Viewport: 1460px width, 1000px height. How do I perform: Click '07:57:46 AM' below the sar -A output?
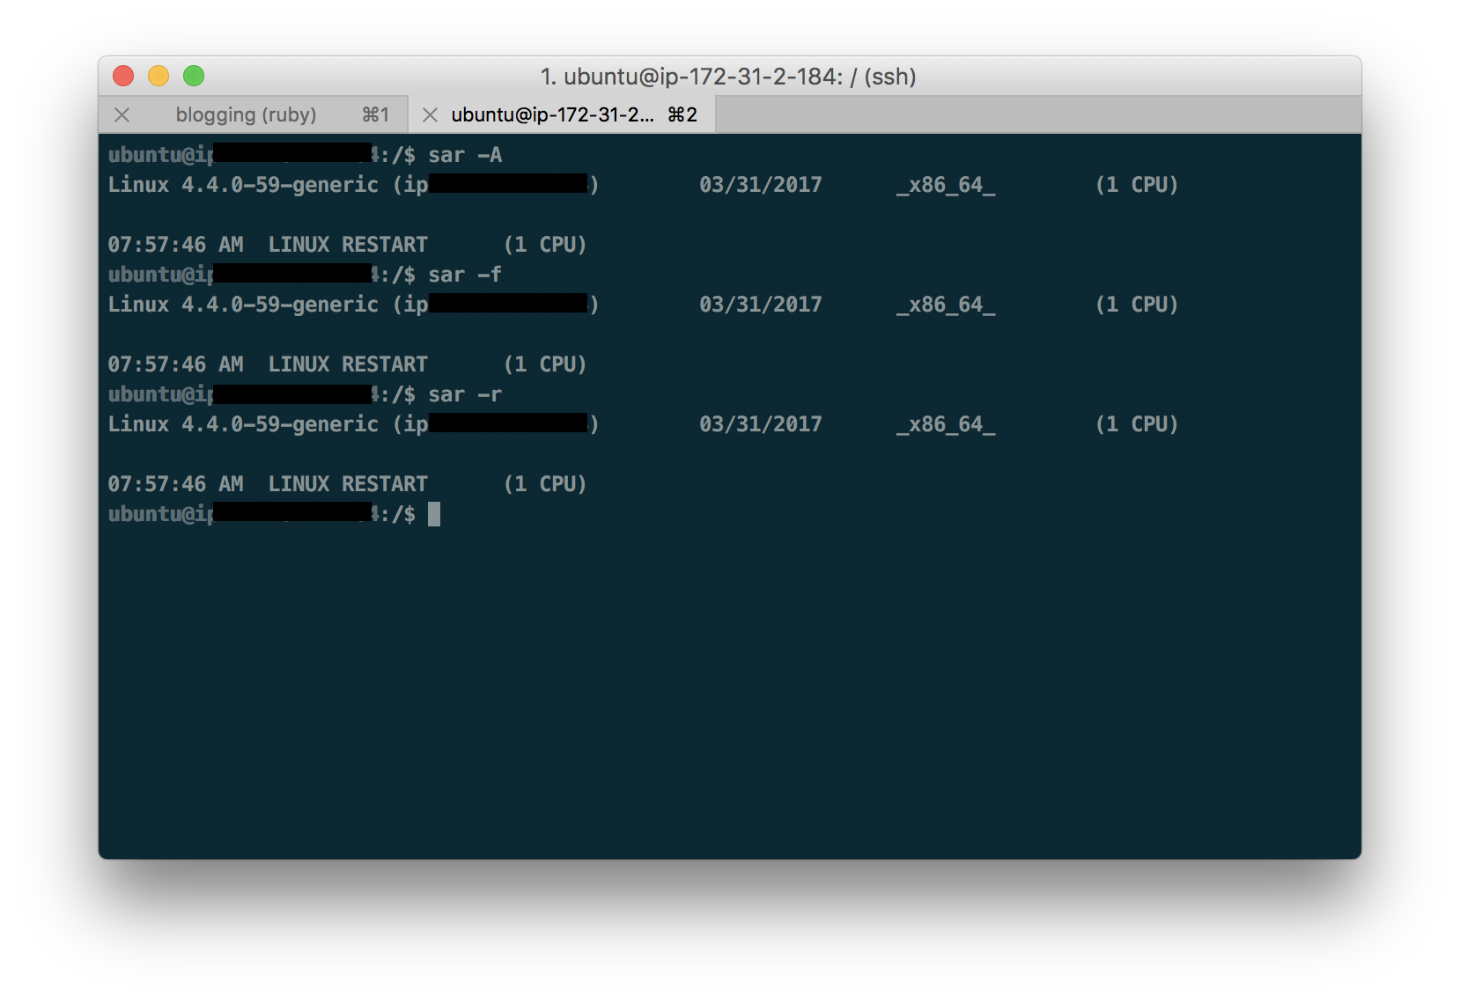click(175, 245)
